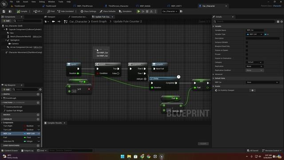Add a new graph with the GRAPHS plus icon
Image resolution: width=284 pixels, height=160 pixels.
point(38,94)
